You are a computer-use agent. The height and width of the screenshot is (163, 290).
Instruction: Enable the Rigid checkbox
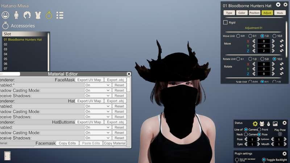pos(225,22)
